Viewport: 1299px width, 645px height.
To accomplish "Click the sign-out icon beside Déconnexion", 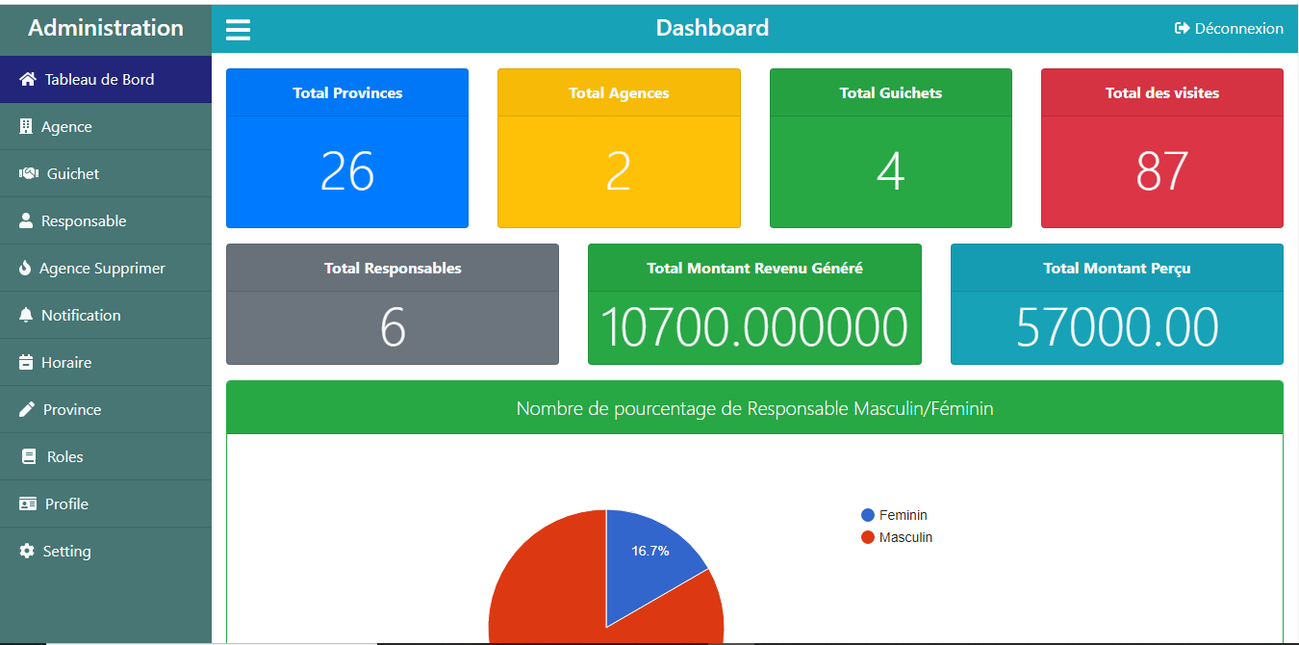I will click(1183, 29).
